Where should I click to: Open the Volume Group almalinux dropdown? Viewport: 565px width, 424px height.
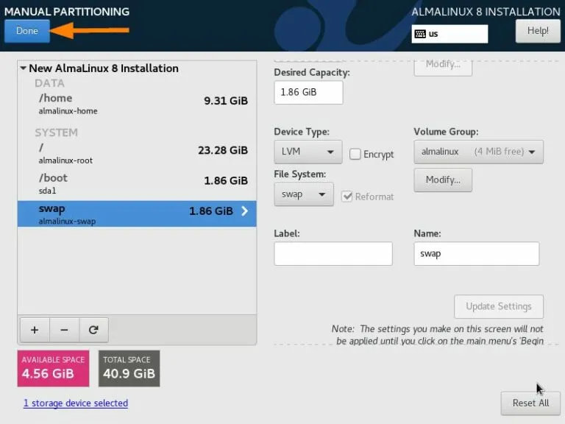[x=478, y=152]
